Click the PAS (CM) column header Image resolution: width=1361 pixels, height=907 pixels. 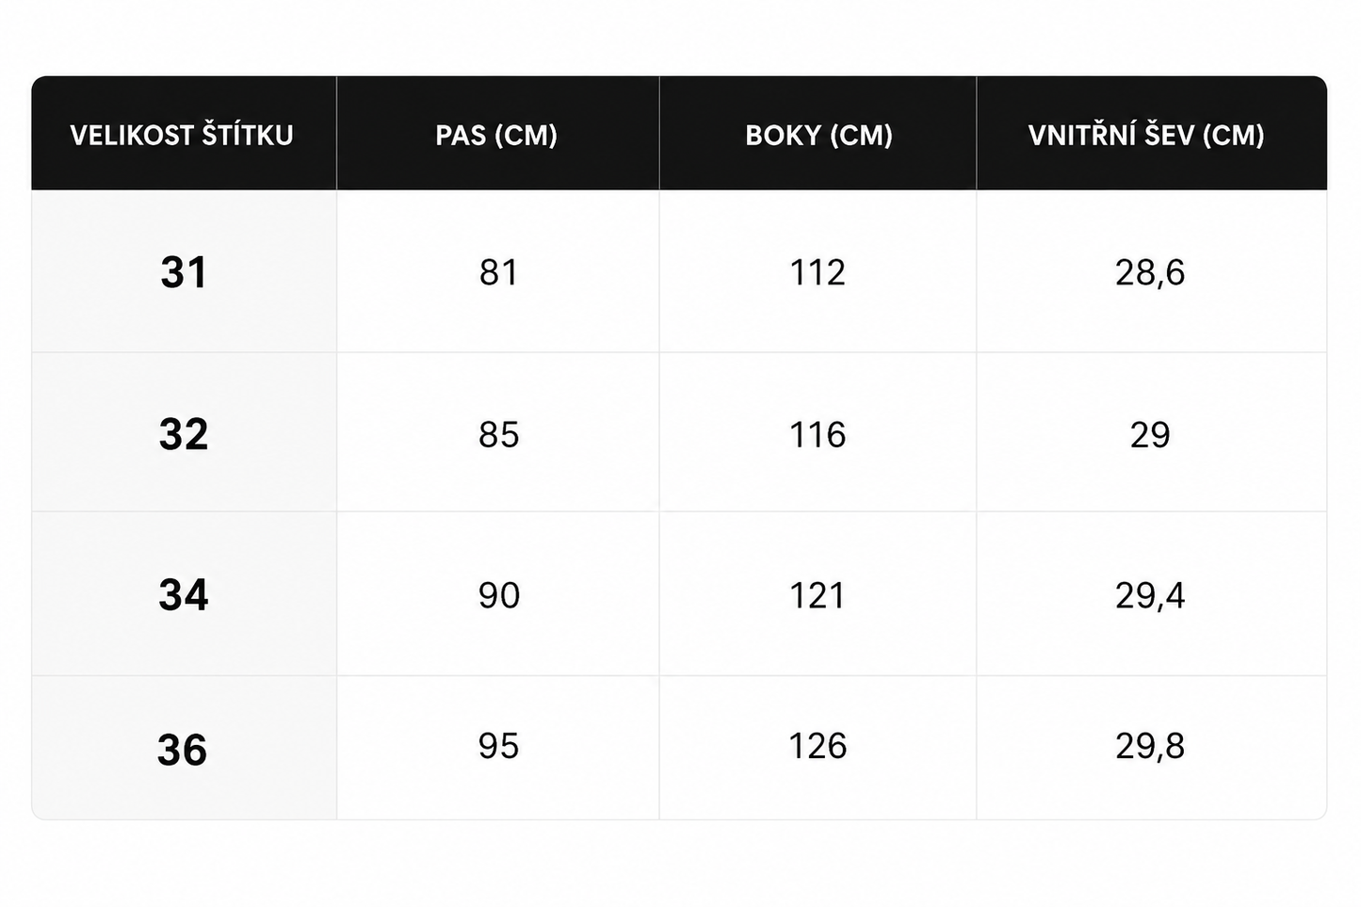[497, 134]
